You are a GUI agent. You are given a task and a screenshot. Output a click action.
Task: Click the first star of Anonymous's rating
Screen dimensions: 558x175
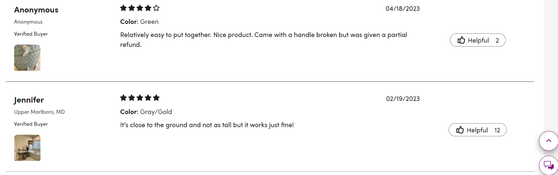124,8
